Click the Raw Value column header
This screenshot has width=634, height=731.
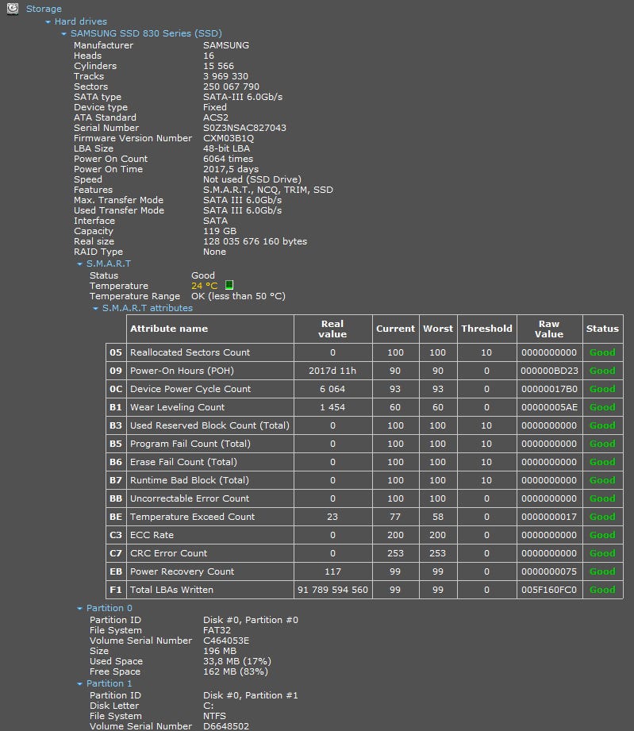549,329
